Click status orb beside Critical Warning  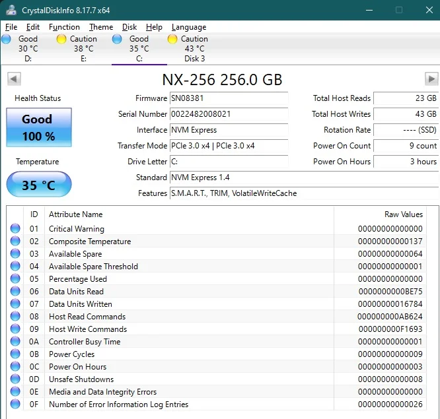(15, 229)
